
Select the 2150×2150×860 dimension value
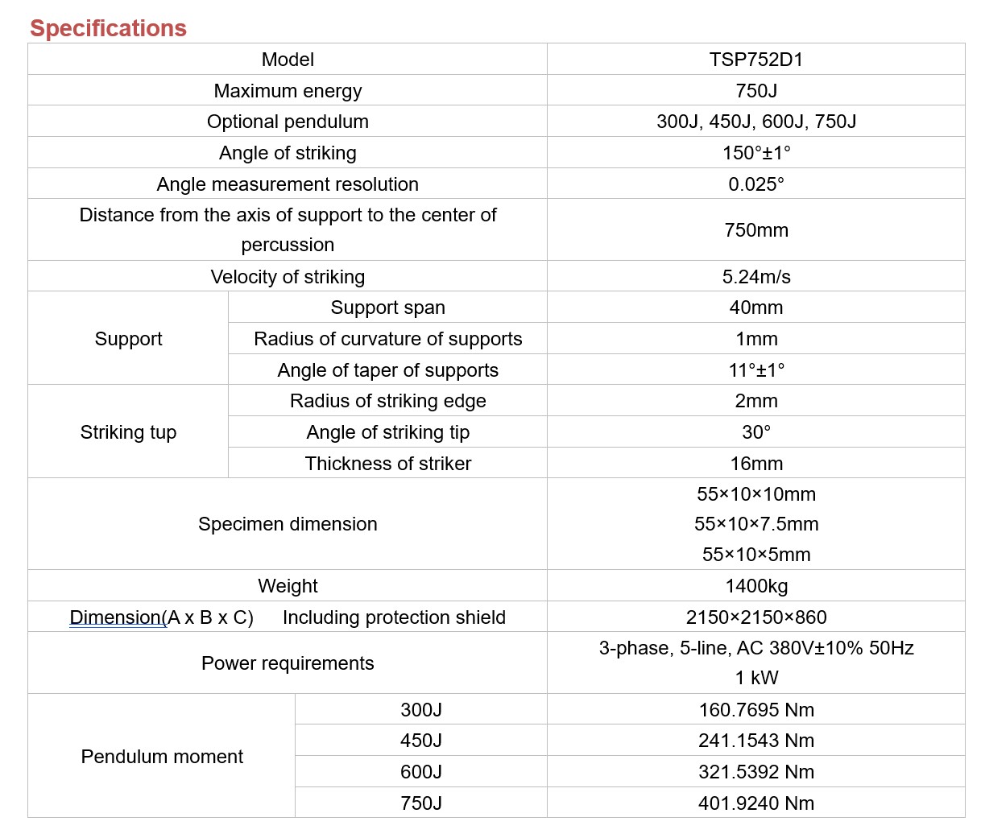[755, 617]
